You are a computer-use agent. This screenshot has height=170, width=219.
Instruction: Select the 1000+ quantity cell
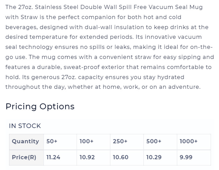[x=194, y=142]
